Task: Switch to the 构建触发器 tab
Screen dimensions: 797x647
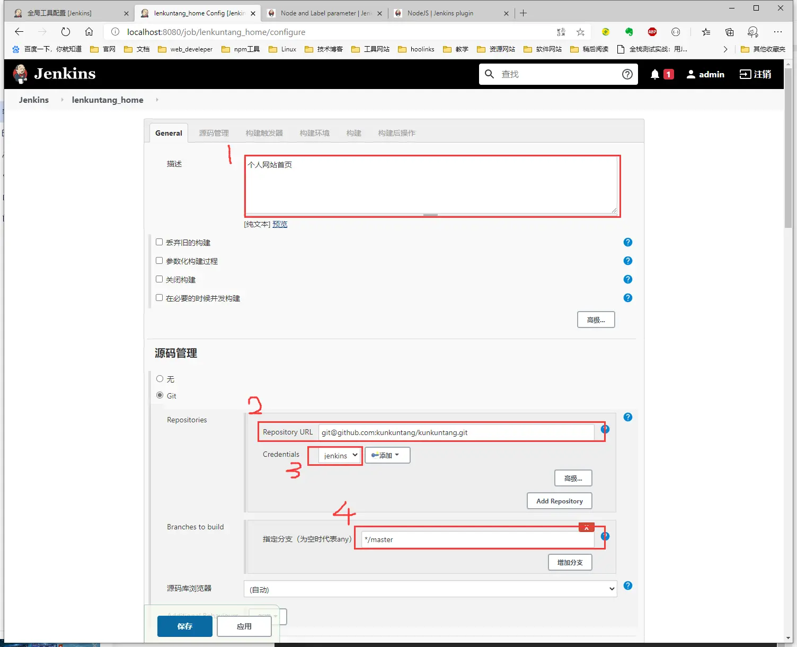Action: [x=264, y=133]
